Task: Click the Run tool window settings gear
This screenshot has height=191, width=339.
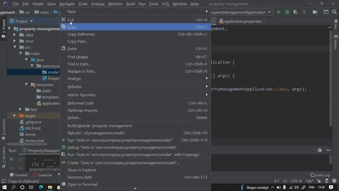Action: coord(320,150)
